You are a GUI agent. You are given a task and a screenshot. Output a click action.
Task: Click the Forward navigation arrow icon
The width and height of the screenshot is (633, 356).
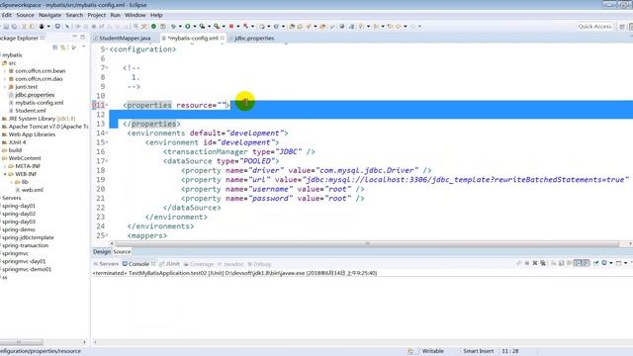point(412,27)
